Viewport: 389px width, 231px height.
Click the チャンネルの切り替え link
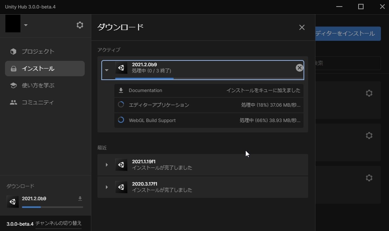[58, 223]
